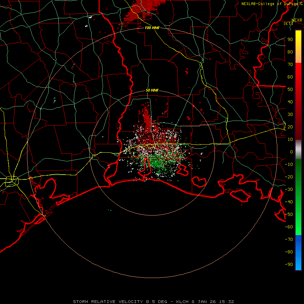Click the -60 scale value
Viewport: 304px width, 304px height.
(x=289, y=227)
